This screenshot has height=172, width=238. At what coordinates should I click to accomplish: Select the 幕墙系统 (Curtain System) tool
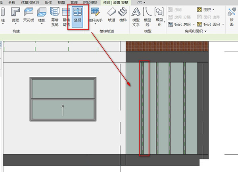55,17
